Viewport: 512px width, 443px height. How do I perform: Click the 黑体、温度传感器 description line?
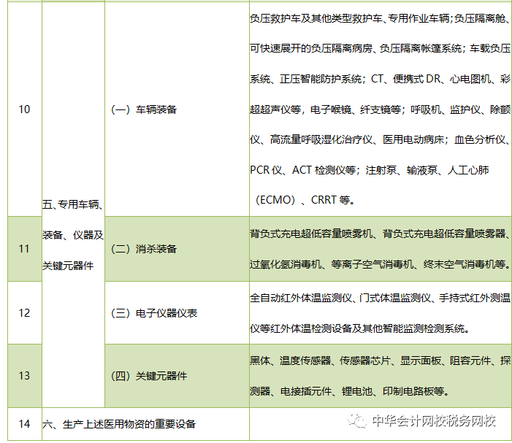pos(379,361)
